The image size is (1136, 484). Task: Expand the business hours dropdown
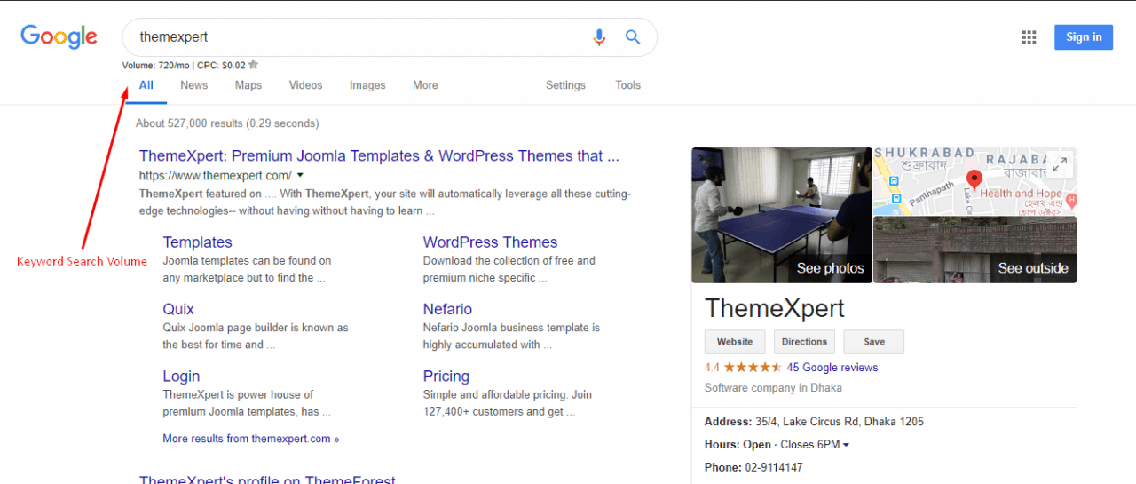pyautogui.click(x=846, y=445)
